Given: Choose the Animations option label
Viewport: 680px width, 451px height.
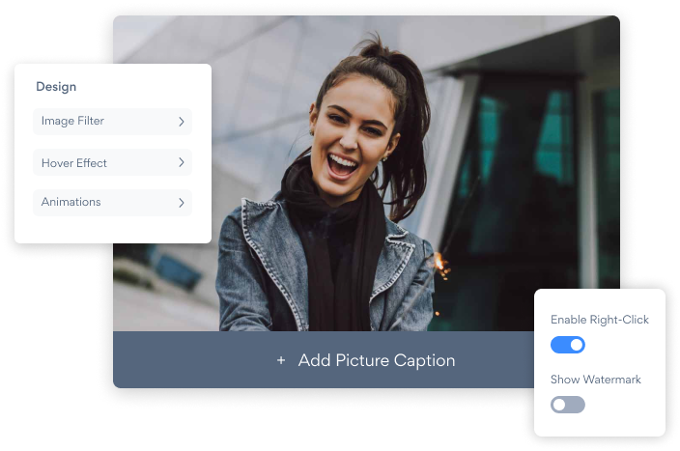Looking at the screenshot, I should [71, 203].
